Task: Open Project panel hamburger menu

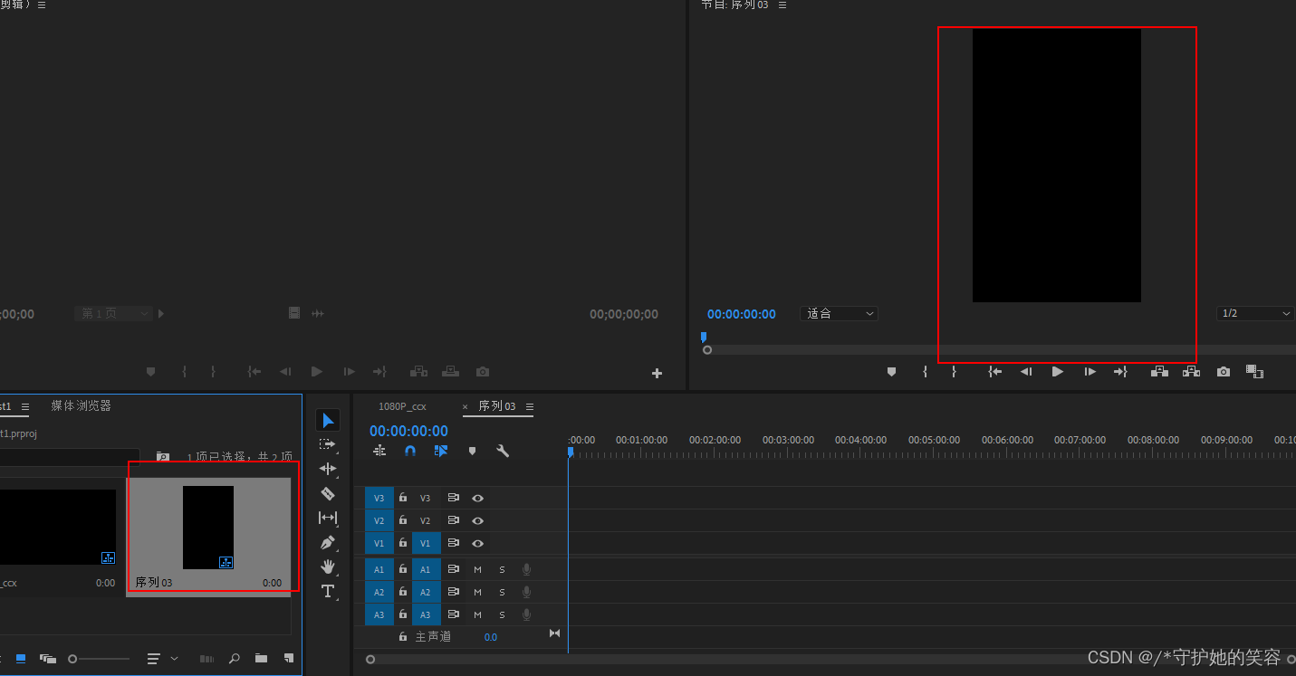Action: click(x=25, y=406)
